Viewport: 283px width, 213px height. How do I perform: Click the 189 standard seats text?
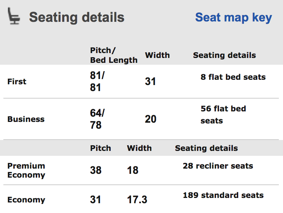[223, 195]
